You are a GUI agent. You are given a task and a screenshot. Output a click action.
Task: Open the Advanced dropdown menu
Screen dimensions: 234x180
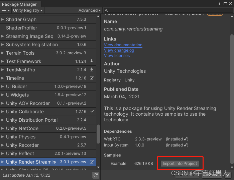90,10
